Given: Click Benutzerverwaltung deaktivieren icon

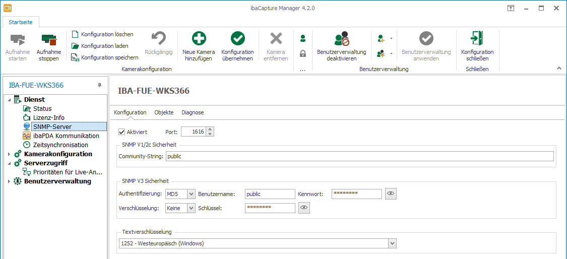Looking at the screenshot, I should [341, 39].
